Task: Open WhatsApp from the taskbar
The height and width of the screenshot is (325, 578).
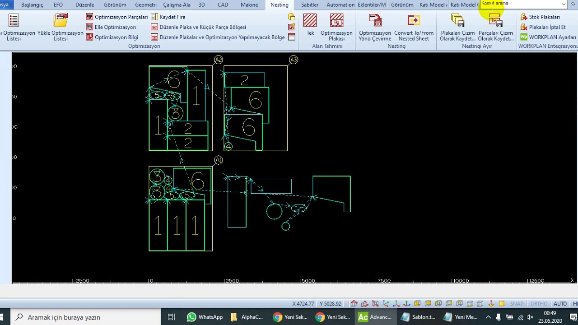Action: pos(205,317)
